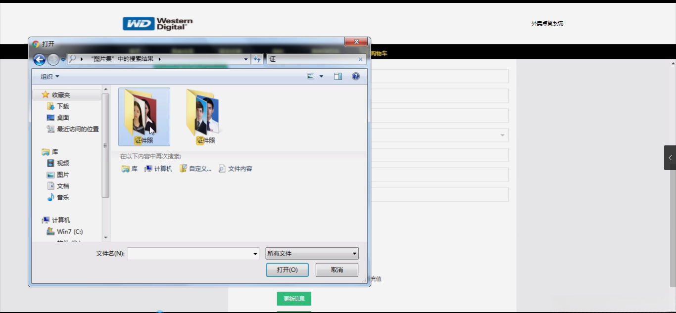Search again in 计算机
The width and height of the screenshot is (676, 313).
158,169
